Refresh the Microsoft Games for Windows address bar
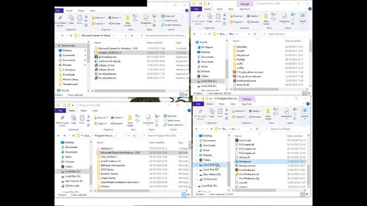The height and width of the screenshot is (206, 367). coord(132,35)
